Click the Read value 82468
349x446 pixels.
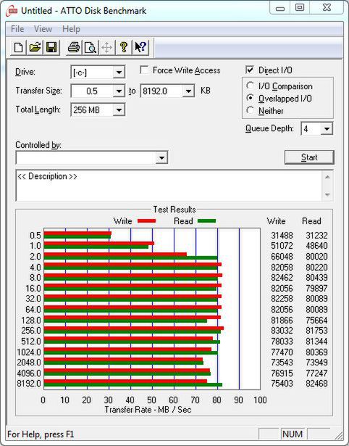point(316,384)
